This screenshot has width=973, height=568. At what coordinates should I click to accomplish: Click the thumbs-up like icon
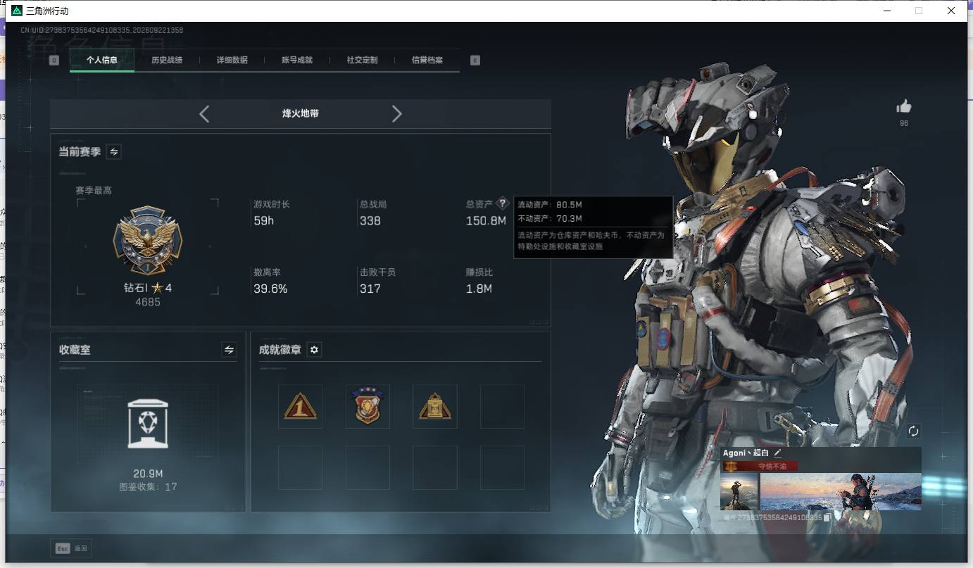(x=904, y=106)
